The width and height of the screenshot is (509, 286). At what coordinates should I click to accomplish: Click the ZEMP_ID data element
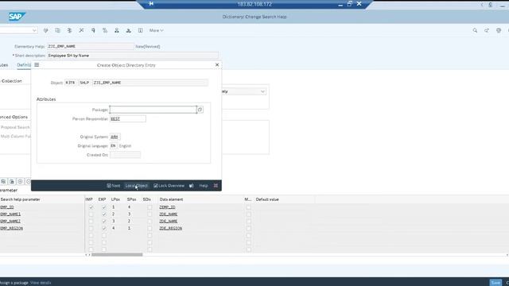(x=167, y=207)
